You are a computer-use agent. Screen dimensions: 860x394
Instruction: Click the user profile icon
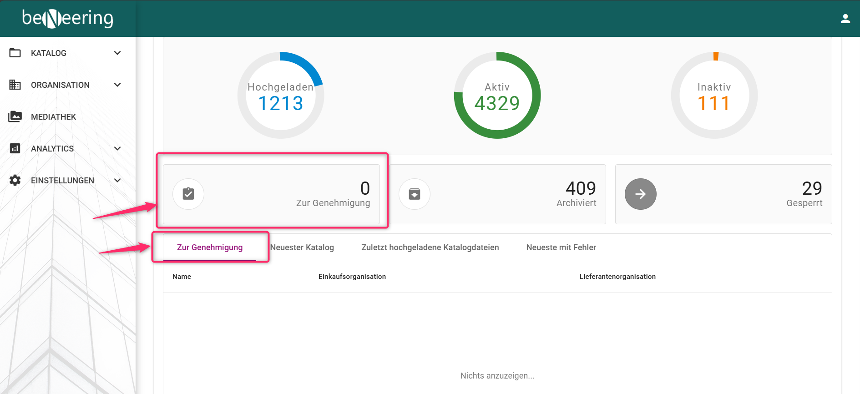coord(845,19)
